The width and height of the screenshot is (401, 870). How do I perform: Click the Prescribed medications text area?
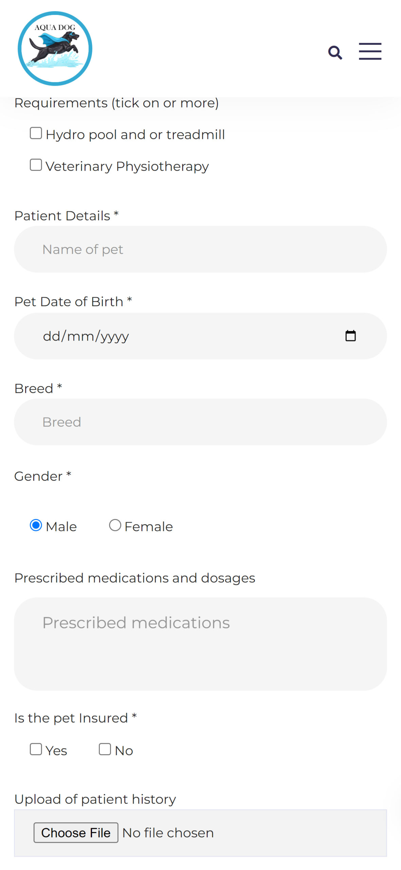point(200,644)
